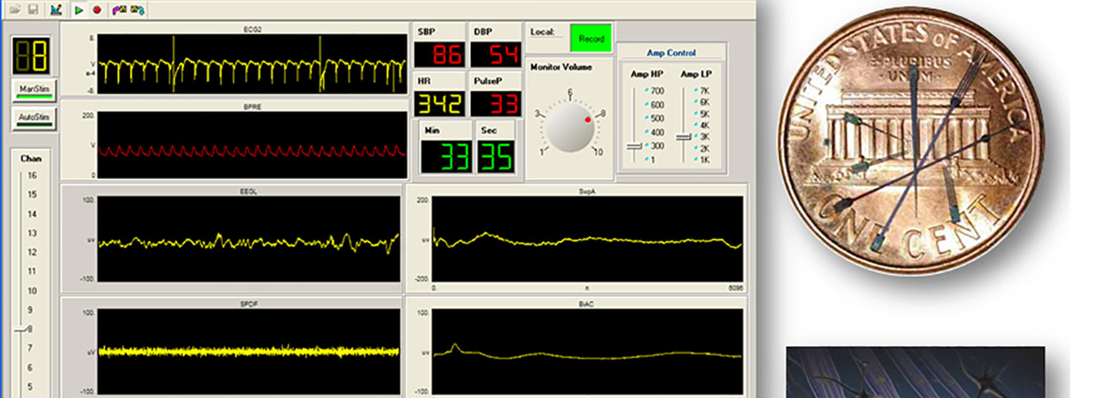
Task: Click the green Record button
Action: tap(591, 39)
